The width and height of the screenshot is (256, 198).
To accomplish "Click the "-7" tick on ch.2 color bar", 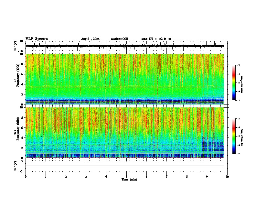I will 238,154.
